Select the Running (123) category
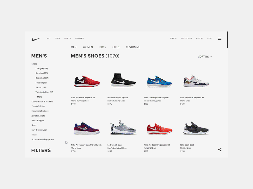 pyautogui.click(x=42, y=73)
